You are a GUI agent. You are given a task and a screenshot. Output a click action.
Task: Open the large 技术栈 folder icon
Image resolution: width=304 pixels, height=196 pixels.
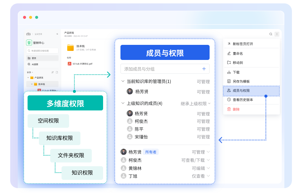pyautogui.click(x=70, y=47)
